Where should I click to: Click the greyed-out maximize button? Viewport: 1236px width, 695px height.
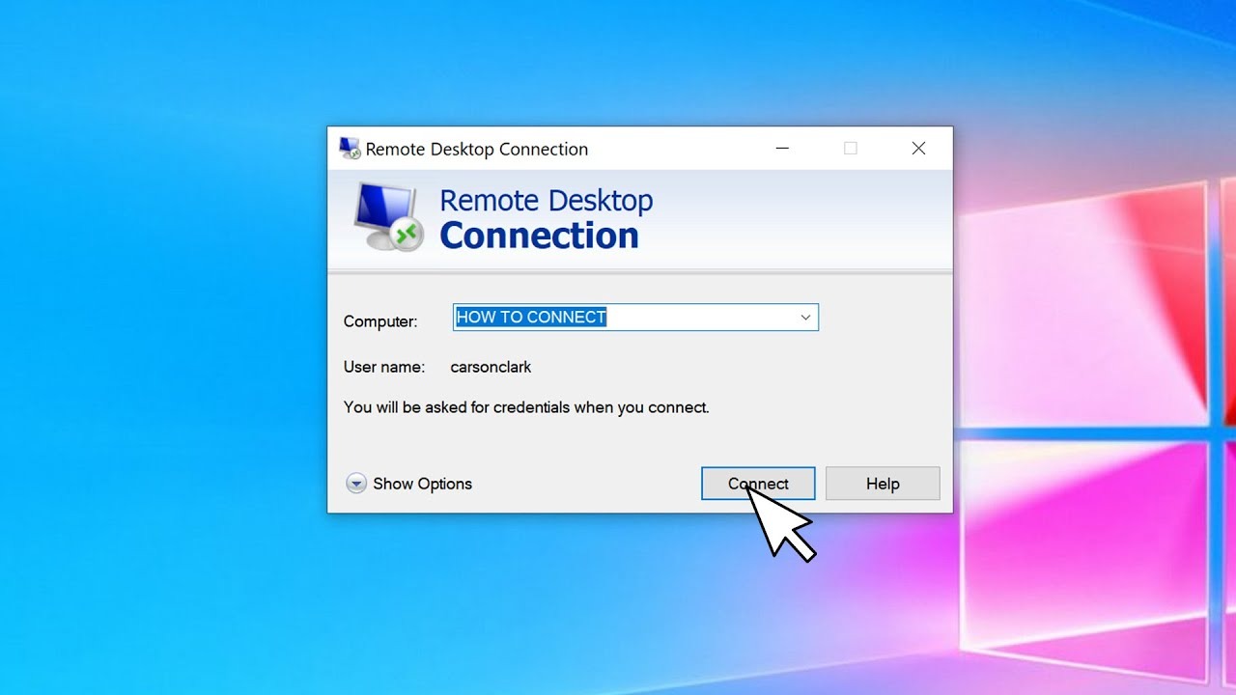pyautogui.click(x=850, y=149)
